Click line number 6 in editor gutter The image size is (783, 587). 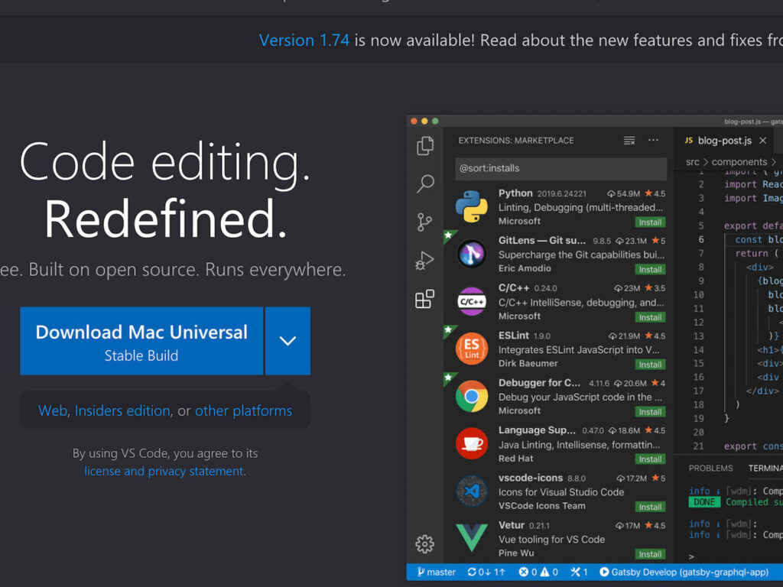tap(701, 239)
